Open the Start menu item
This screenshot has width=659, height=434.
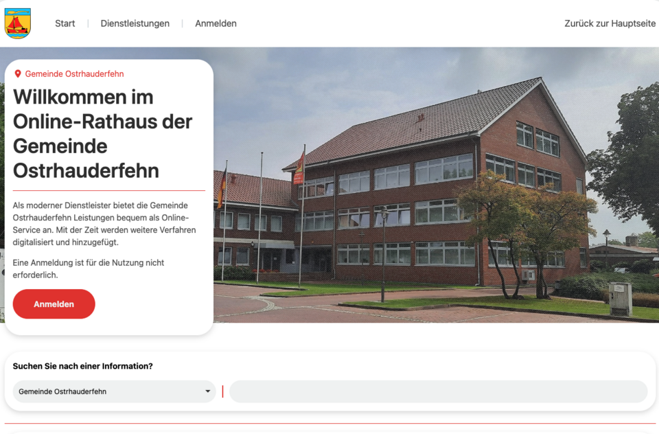[65, 23]
